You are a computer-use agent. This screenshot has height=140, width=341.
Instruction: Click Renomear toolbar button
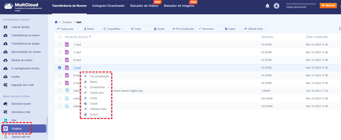[x=206, y=29]
